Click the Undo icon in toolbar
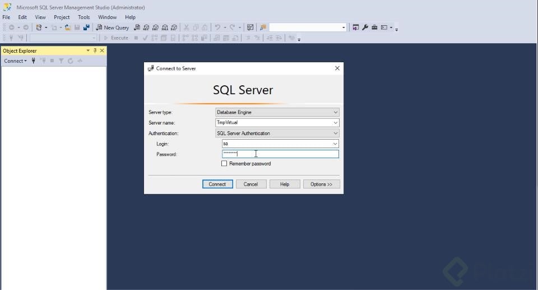This screenshot has width=538, height=290. [217, 27]
